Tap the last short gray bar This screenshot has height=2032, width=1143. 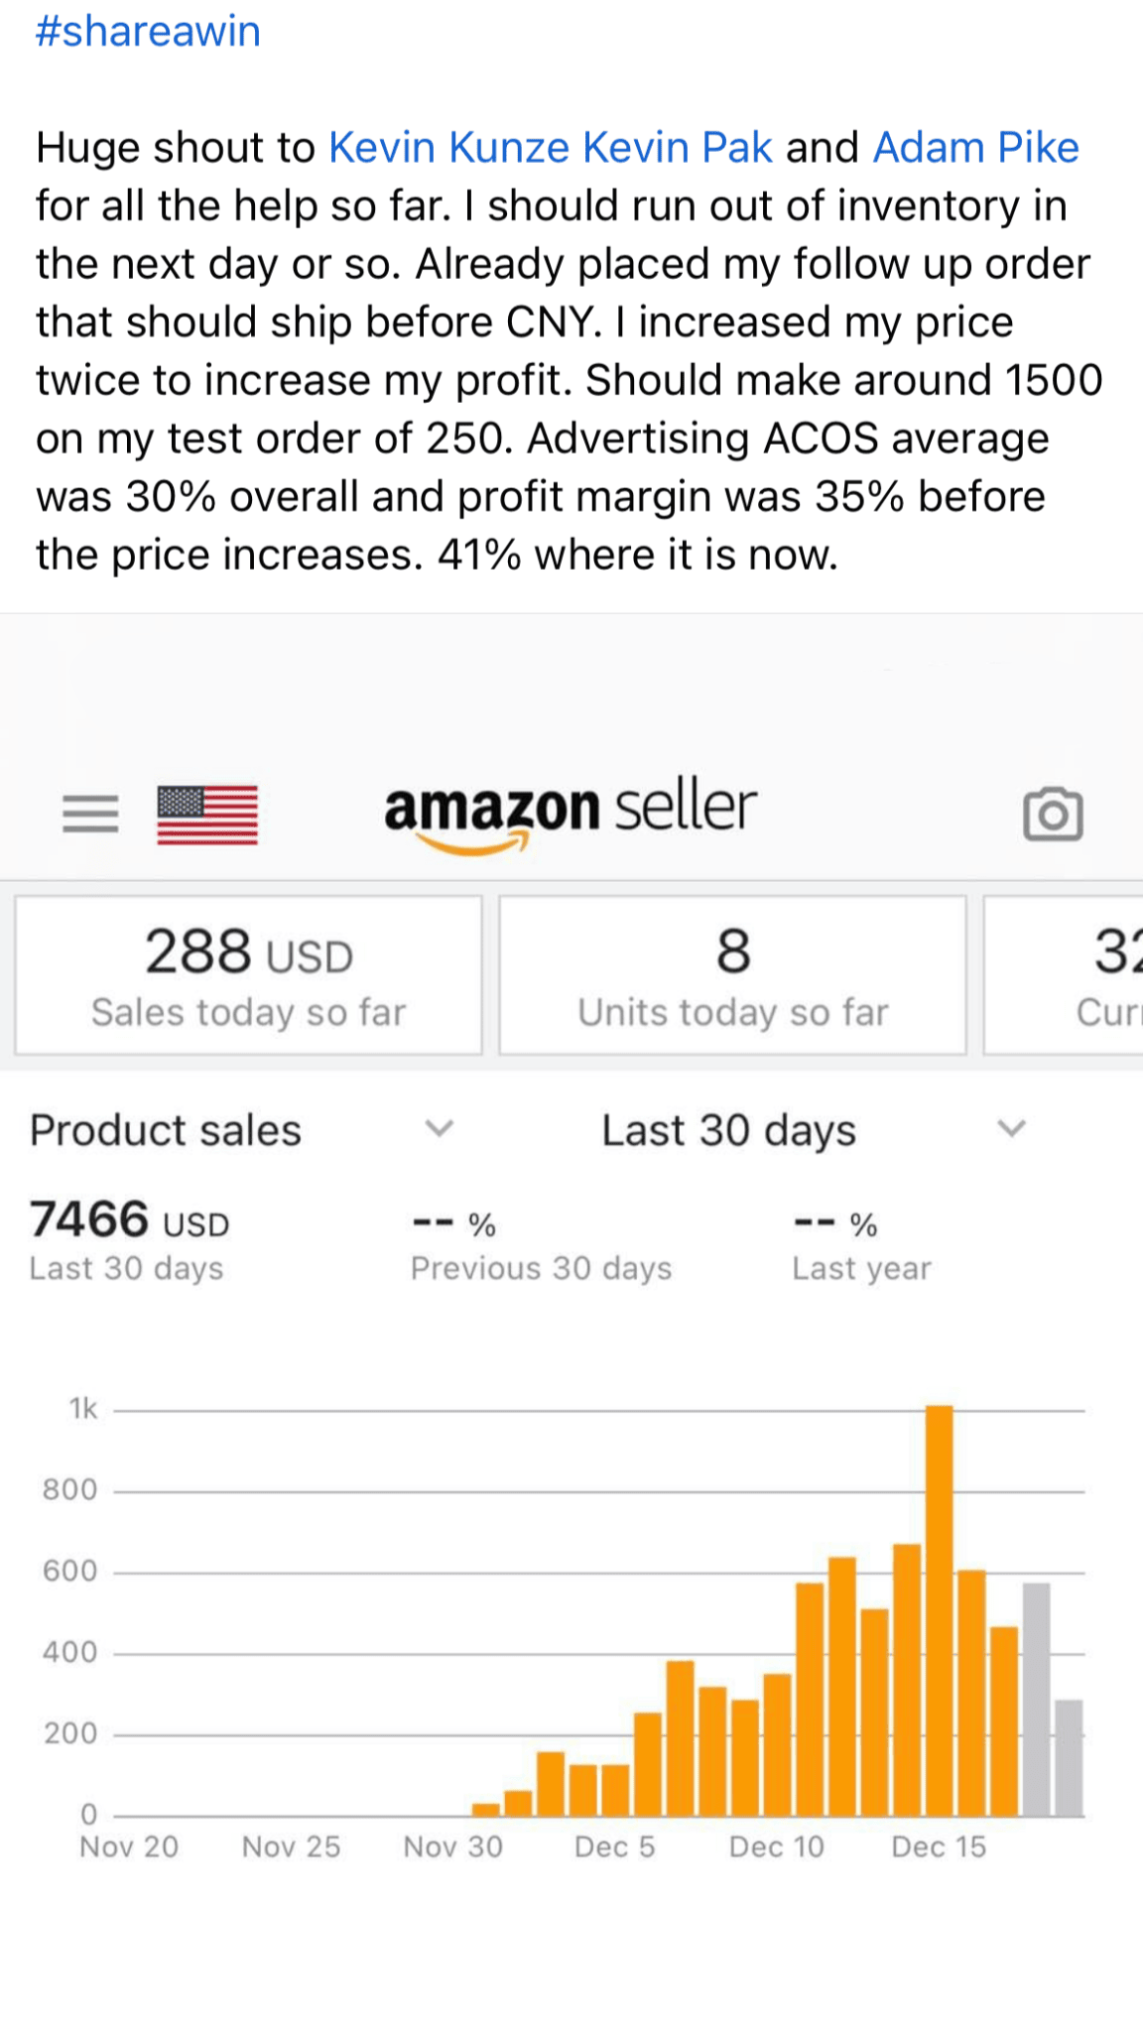click(1069, 1757)
